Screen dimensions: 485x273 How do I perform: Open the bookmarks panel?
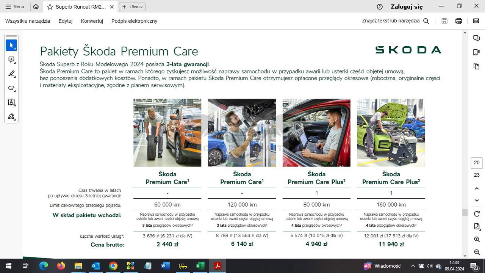[x=477, y=52]
